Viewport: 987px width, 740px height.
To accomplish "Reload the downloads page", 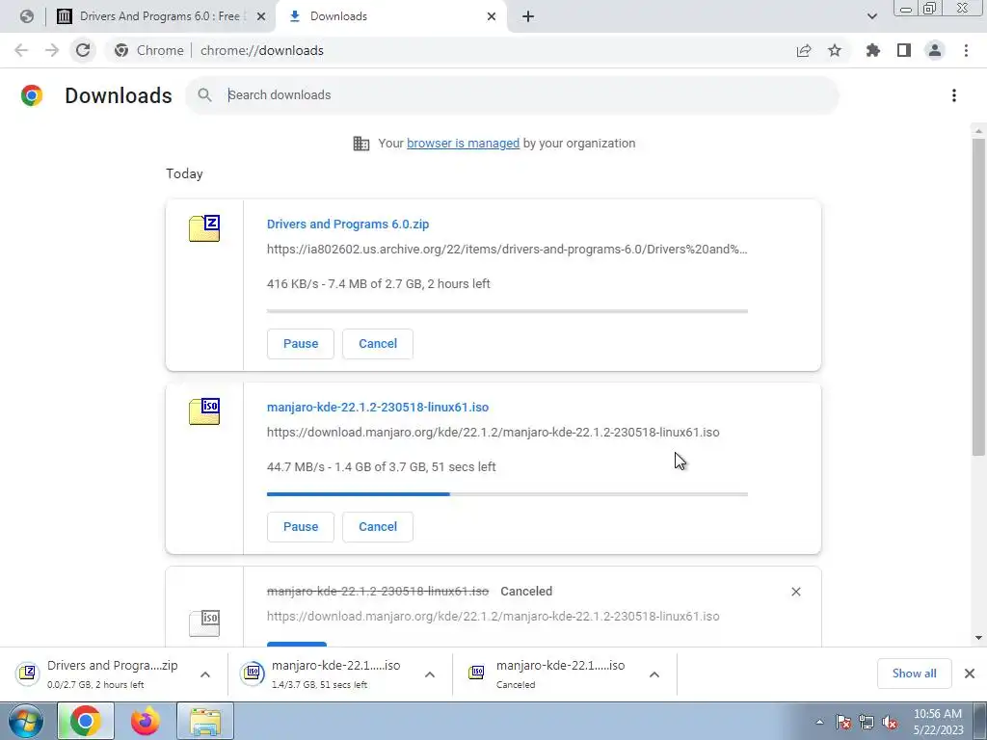I will tap(83, 50).
